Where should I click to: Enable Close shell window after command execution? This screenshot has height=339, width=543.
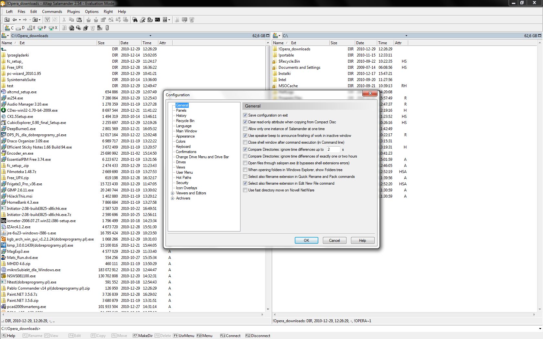245,142
